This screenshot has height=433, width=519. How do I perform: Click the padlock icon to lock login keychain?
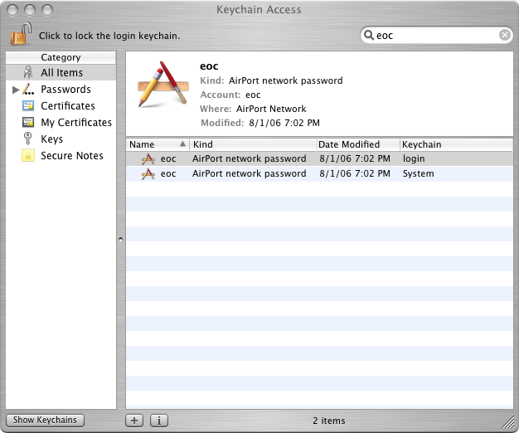[x=22, y=34]
